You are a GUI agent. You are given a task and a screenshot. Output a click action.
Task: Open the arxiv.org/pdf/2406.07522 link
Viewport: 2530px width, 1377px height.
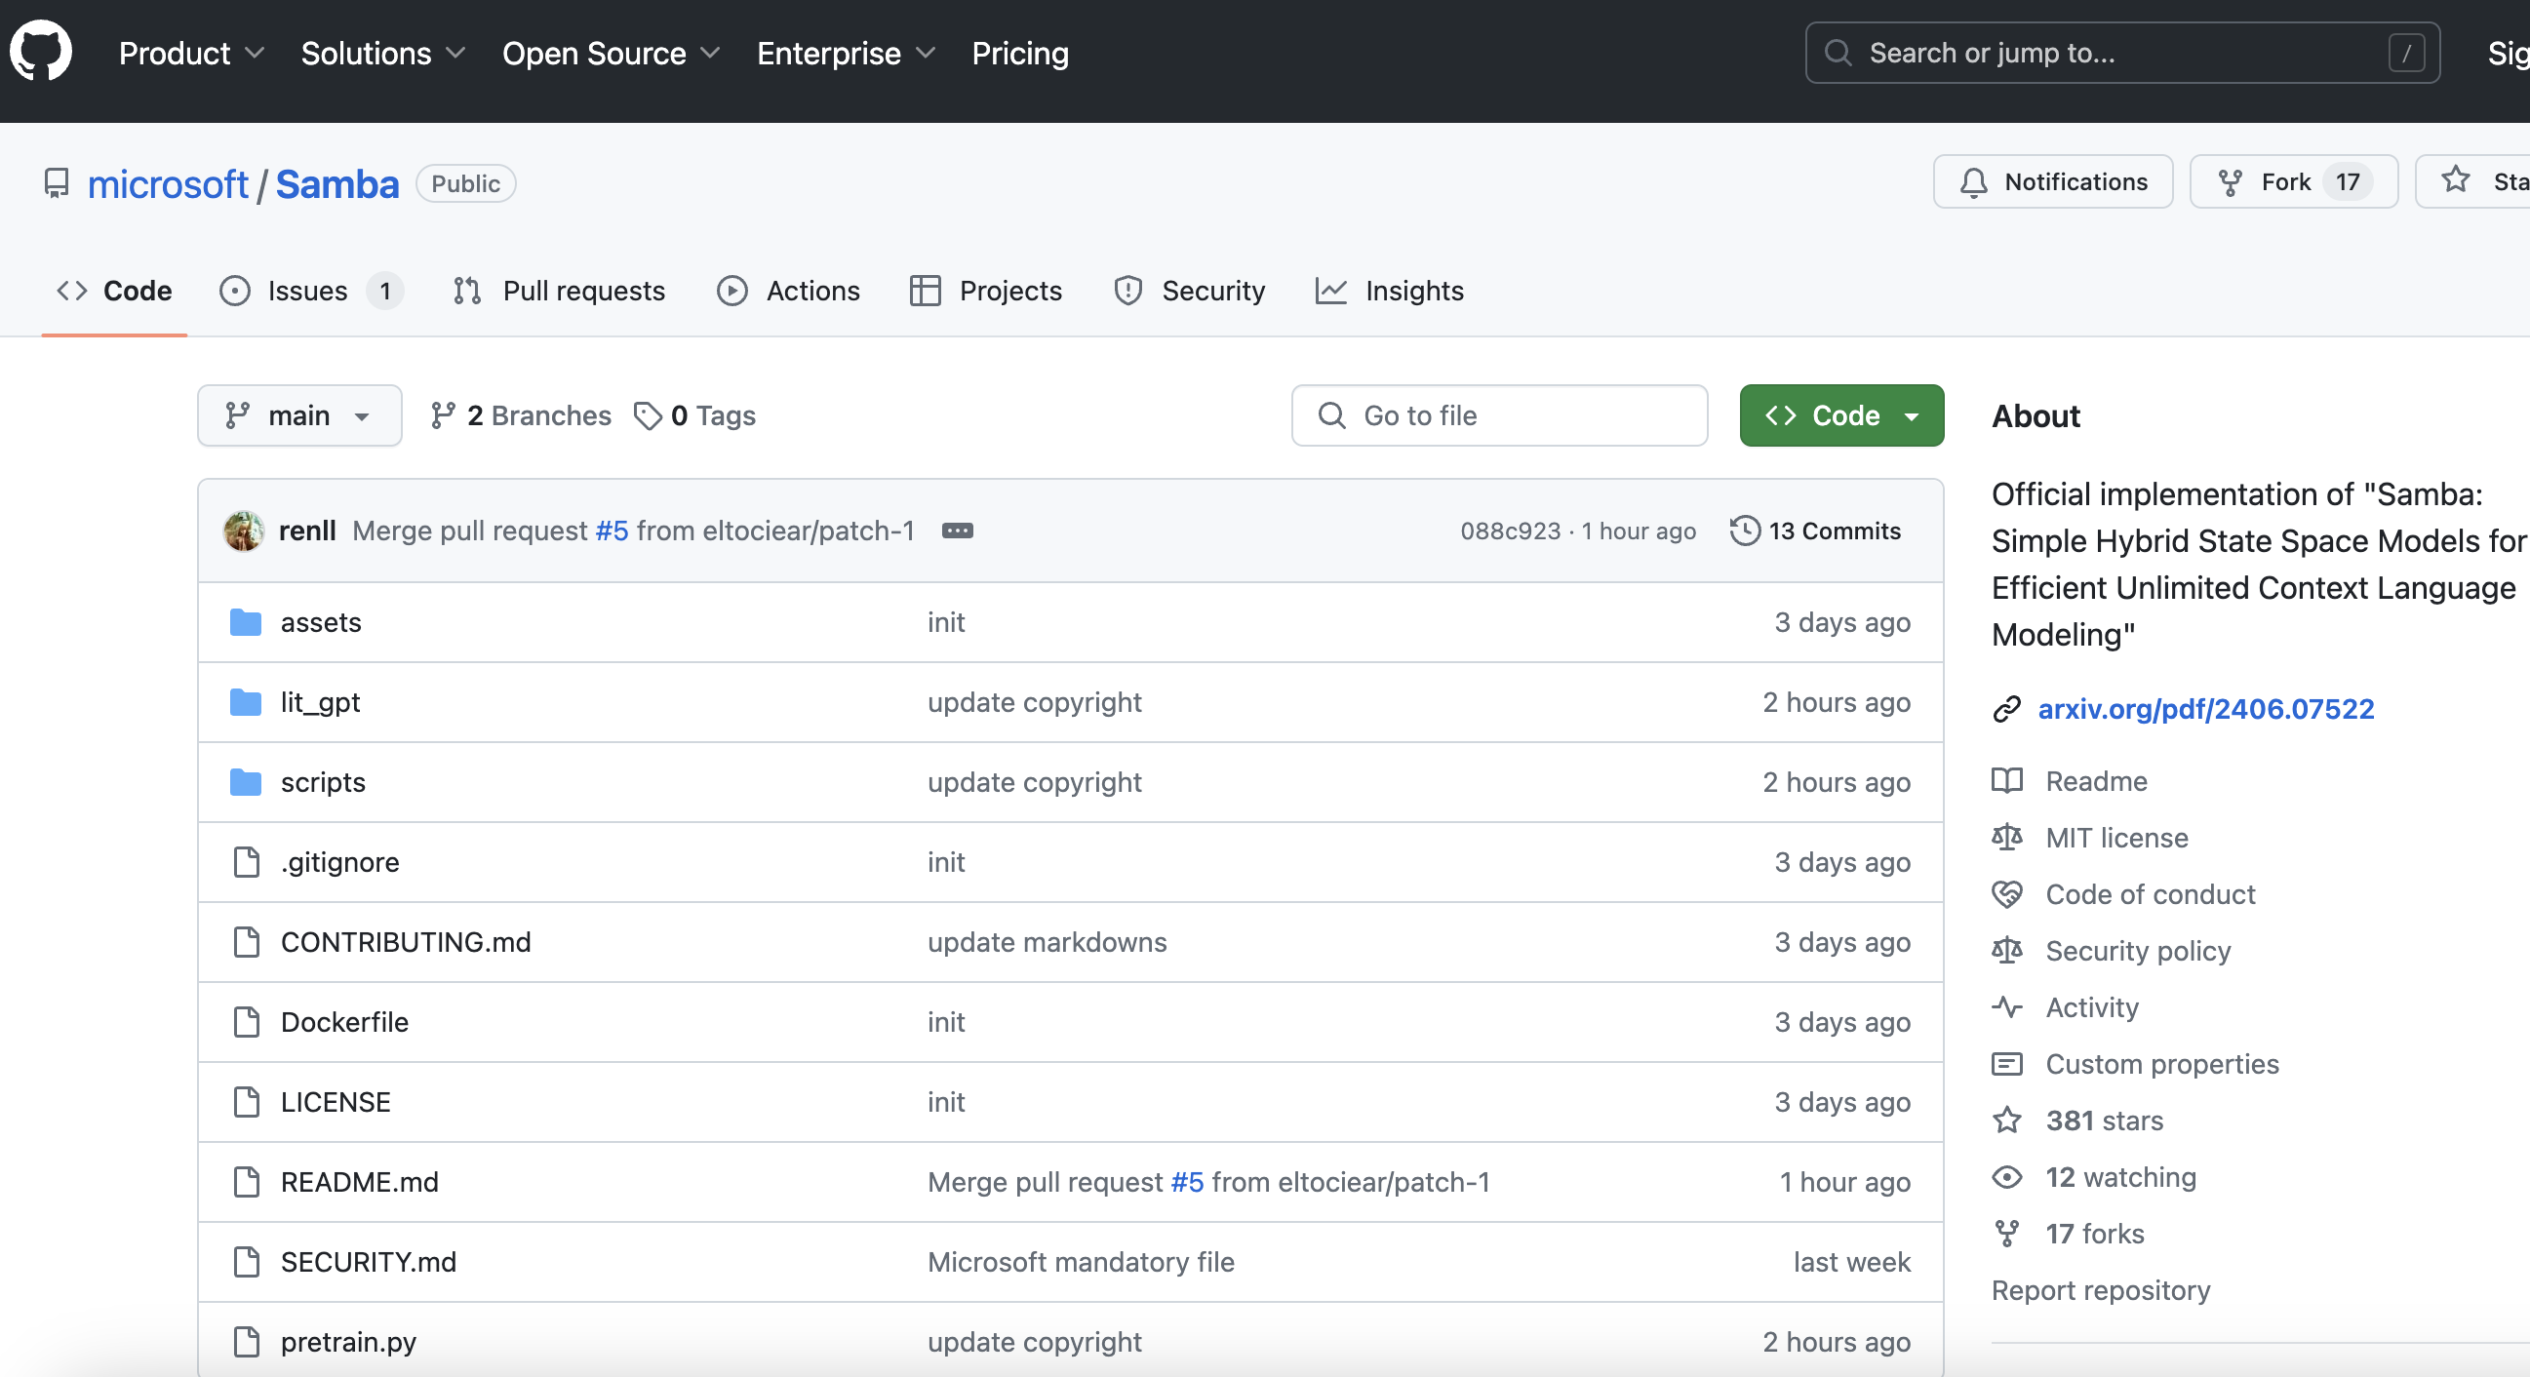(x=2205, y=708)
